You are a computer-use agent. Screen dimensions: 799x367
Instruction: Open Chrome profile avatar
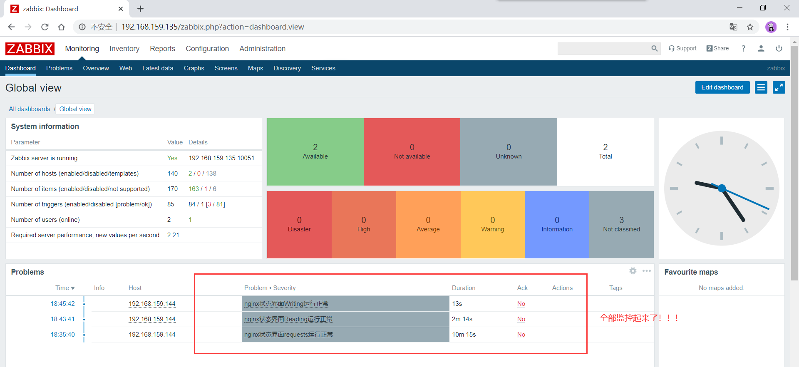coord(771,27)
